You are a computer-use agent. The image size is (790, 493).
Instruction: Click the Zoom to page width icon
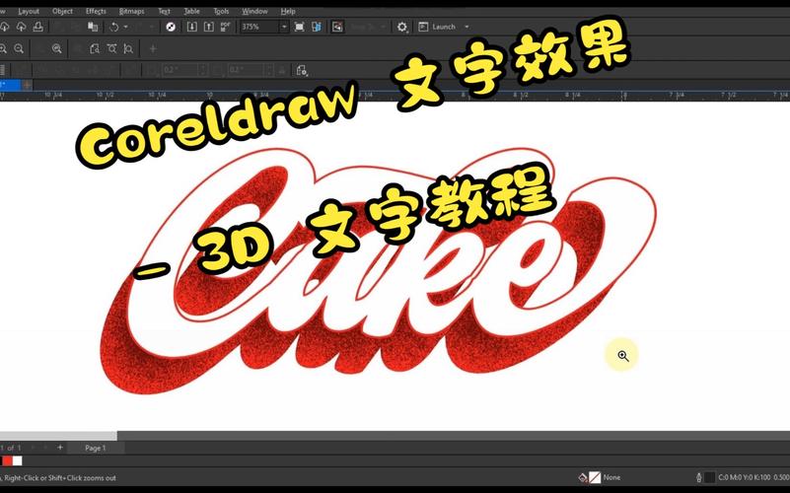pyautogui.click(x=111, y=49)
